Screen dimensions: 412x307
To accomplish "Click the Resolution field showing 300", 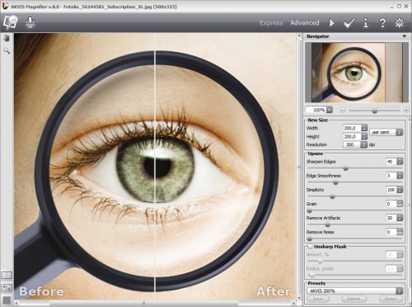I will point(352,144).
